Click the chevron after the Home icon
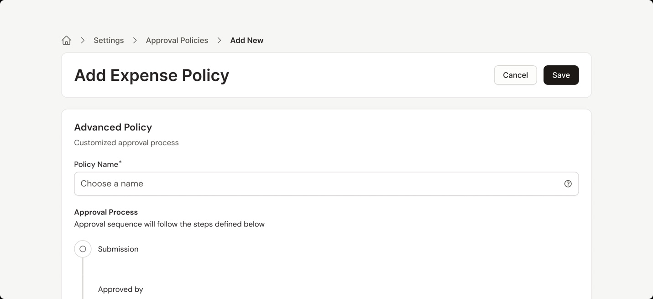This screenshot has height=299, width=653. [83, 41]
